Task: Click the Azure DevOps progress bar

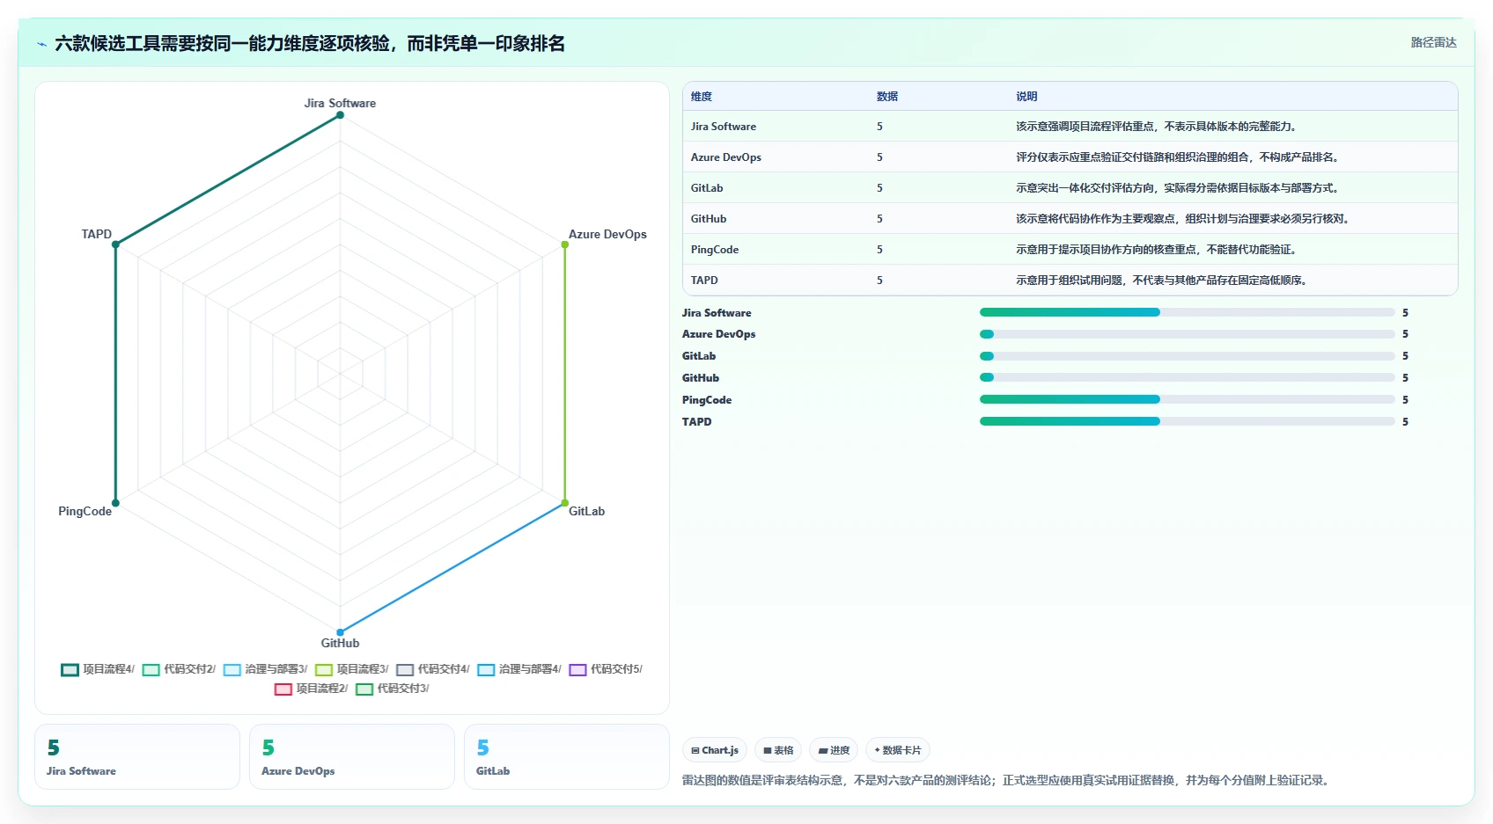Action: (1188, 334)
